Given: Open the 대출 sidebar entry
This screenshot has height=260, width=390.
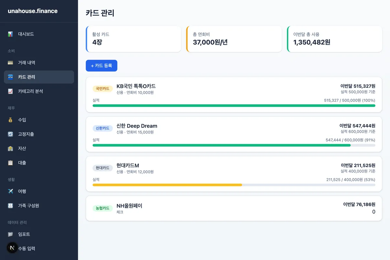Looking at the screenshot, I should (22, 163).
